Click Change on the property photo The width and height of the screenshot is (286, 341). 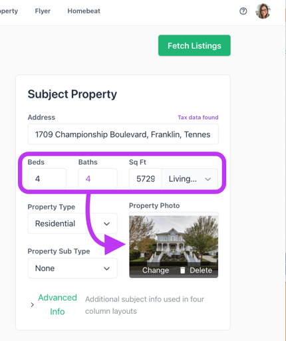[x=156, y=271]
